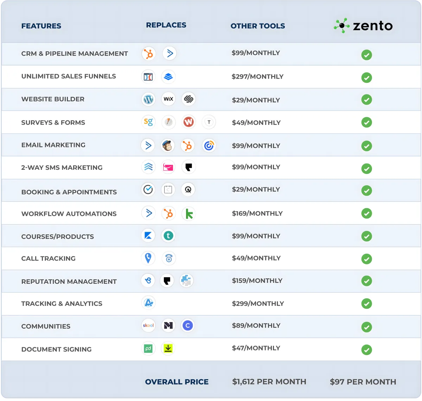This screenshot has width=422, height=401.
Task: Click the 'TRACKING & ANALYTICS' feature label
Action: pyautogui.click(x=62, y=303)
